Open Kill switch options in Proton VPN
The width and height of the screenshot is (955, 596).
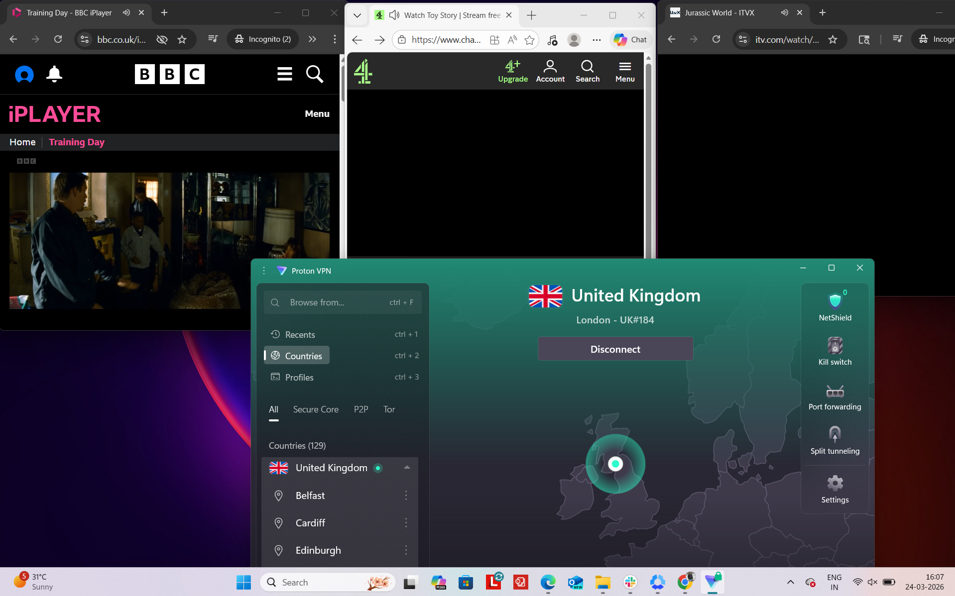pos(835,349)
